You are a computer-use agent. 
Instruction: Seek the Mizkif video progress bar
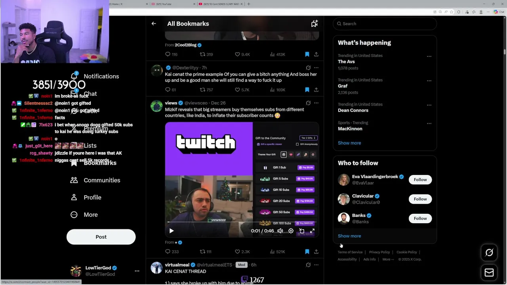[242, 222]
